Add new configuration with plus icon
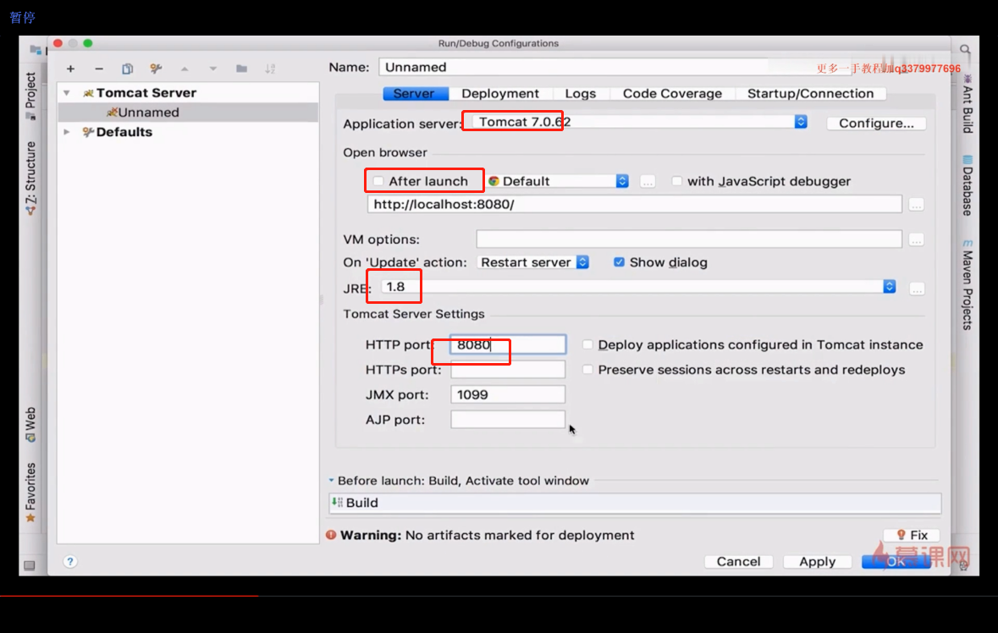Screen dimensions: 998x633 coord(70,69)
